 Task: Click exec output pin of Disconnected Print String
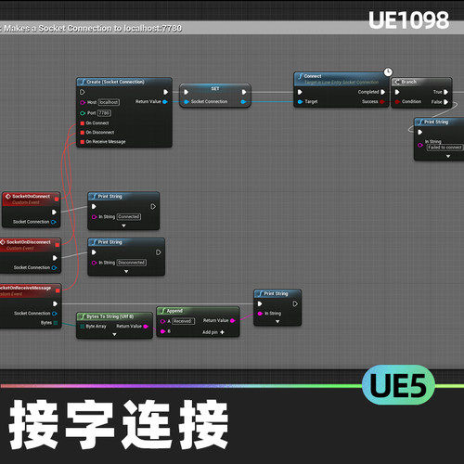(159, 252)
